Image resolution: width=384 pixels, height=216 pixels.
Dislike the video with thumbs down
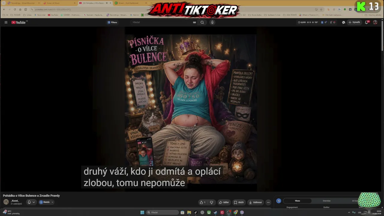[211, 202]
